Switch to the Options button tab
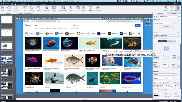Viewport: 182px width, 102px height. click(171, 41)
